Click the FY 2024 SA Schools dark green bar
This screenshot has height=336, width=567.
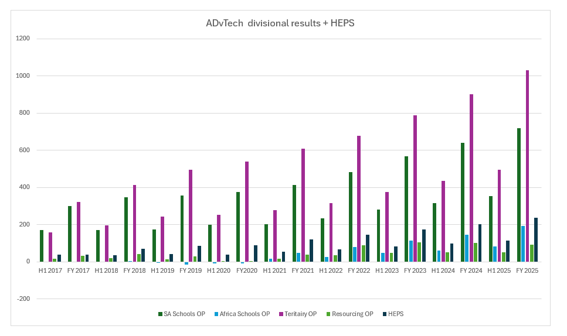click(463, 202)
